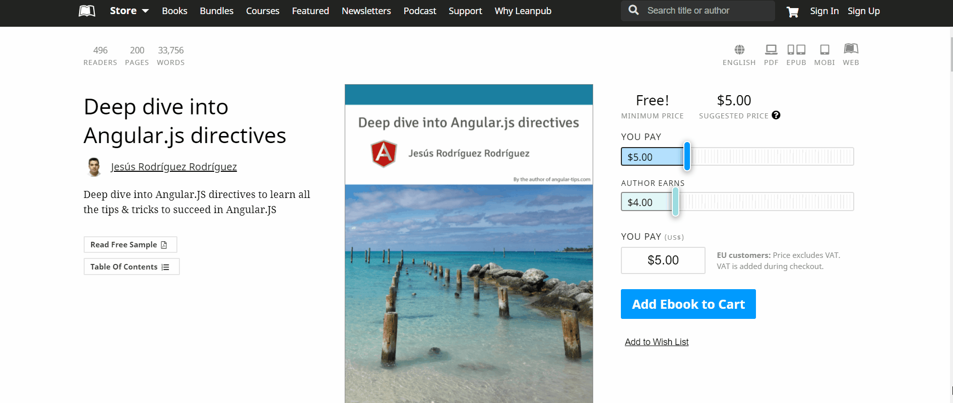This screenshot has height=403, width=953.
Task: Click the Author Earns slider handle
Action: click(675, 201)
